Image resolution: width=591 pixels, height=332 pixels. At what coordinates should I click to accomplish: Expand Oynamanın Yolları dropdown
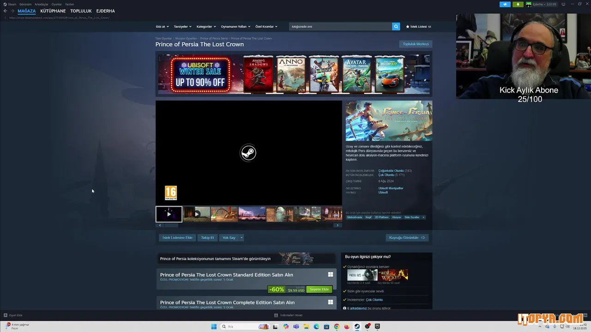[235, 27]
